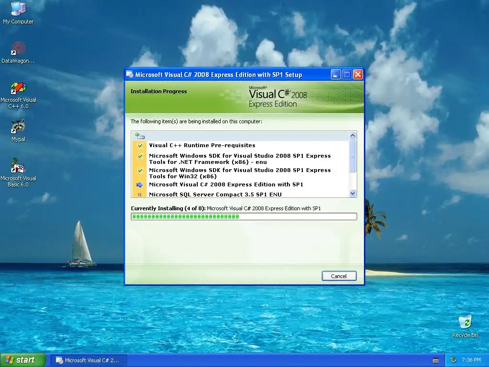Click the keyboard icon in the taskbar
This screenshot has height=367, width=489.
point(436,360)
